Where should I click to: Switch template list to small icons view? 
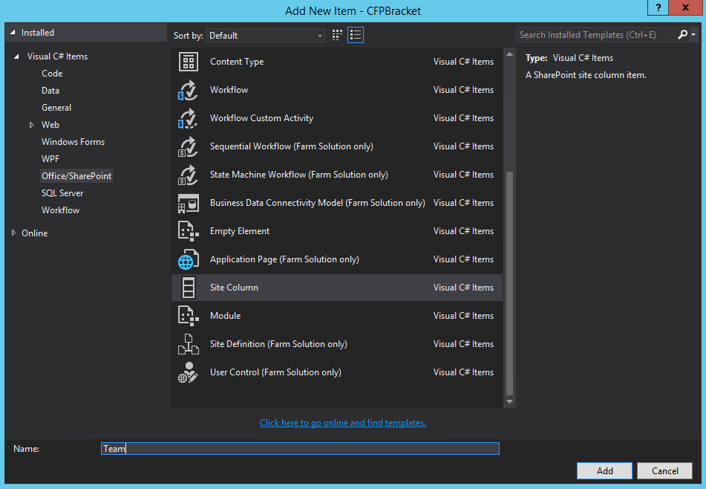355,35
